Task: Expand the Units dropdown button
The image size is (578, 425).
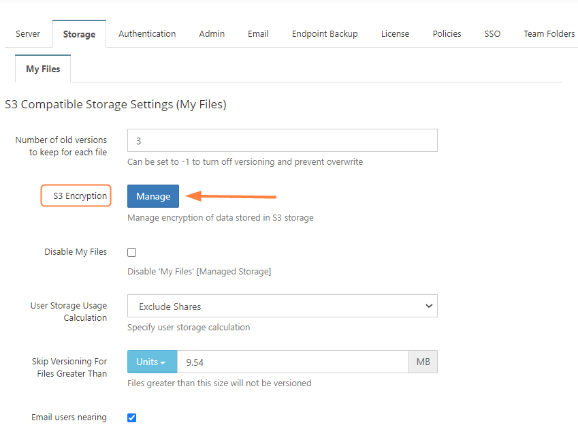Action: (152, 362)
